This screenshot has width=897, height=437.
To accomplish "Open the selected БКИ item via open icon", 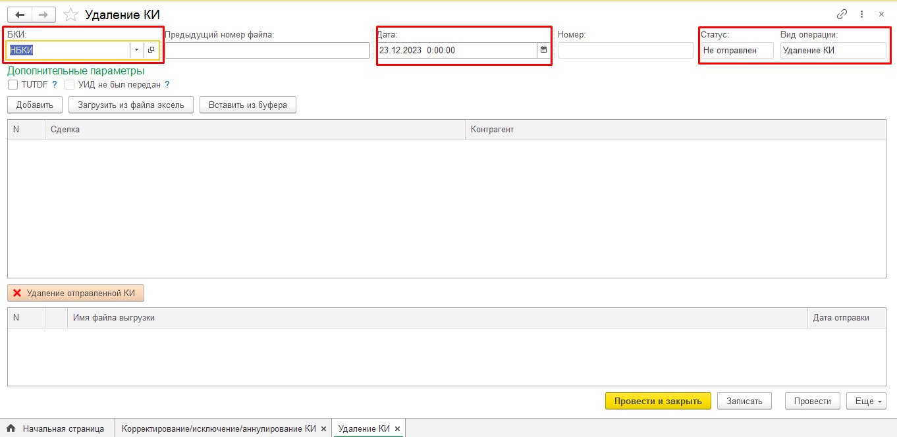I will click(x=151, y=50).
